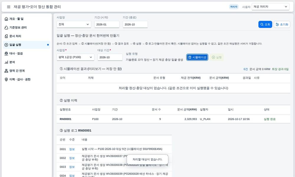The height and width of the screenshot is (177, 295).
Task: Click the 문서 수 column header
Action: (x=156, y=109)
